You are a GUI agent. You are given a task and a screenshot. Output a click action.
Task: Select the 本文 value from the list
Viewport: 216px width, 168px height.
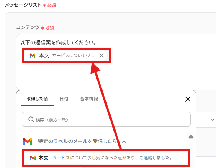coord(106,158)
